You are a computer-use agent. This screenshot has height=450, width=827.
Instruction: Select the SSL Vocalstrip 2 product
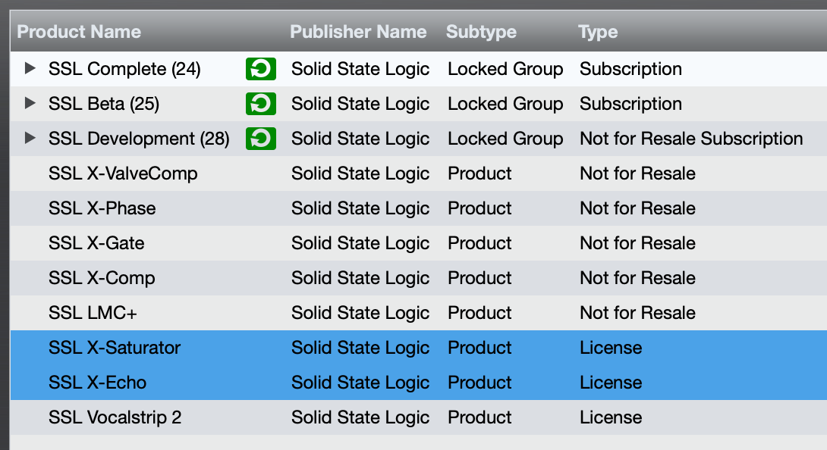tap(115, 417)
